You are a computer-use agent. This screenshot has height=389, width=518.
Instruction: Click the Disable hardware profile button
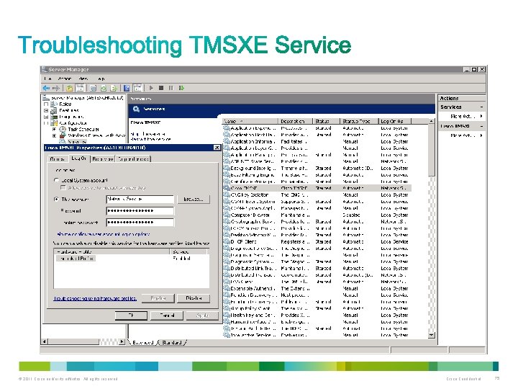click(x=194, y=298)
